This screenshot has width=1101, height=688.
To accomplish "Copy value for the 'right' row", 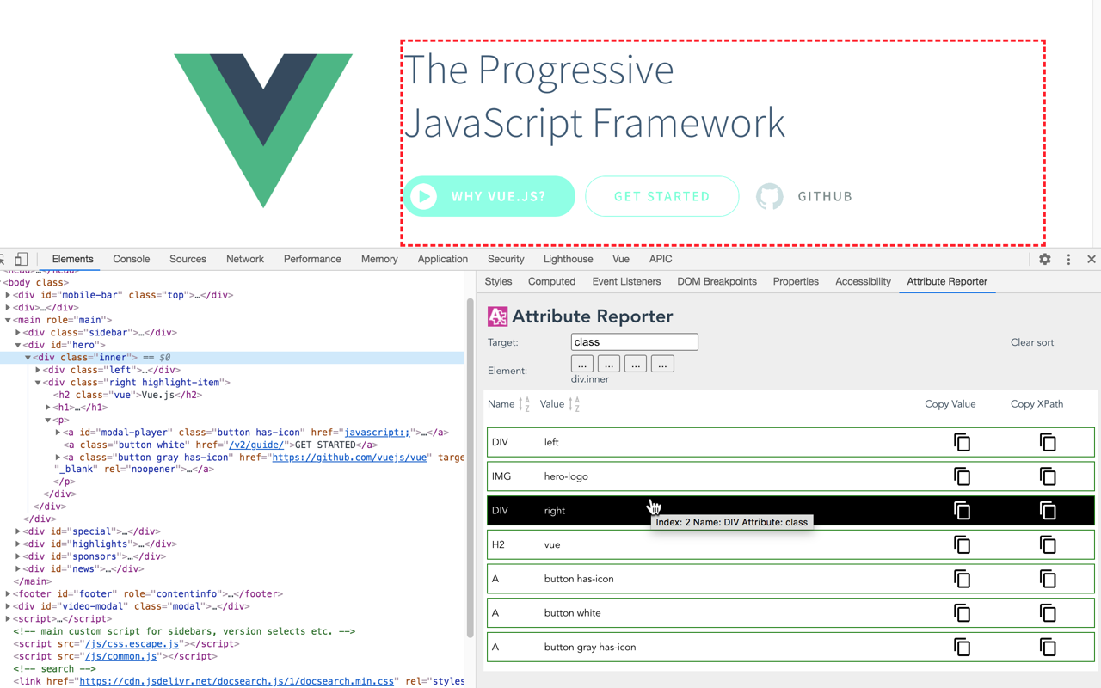I will tap(963, 511).
